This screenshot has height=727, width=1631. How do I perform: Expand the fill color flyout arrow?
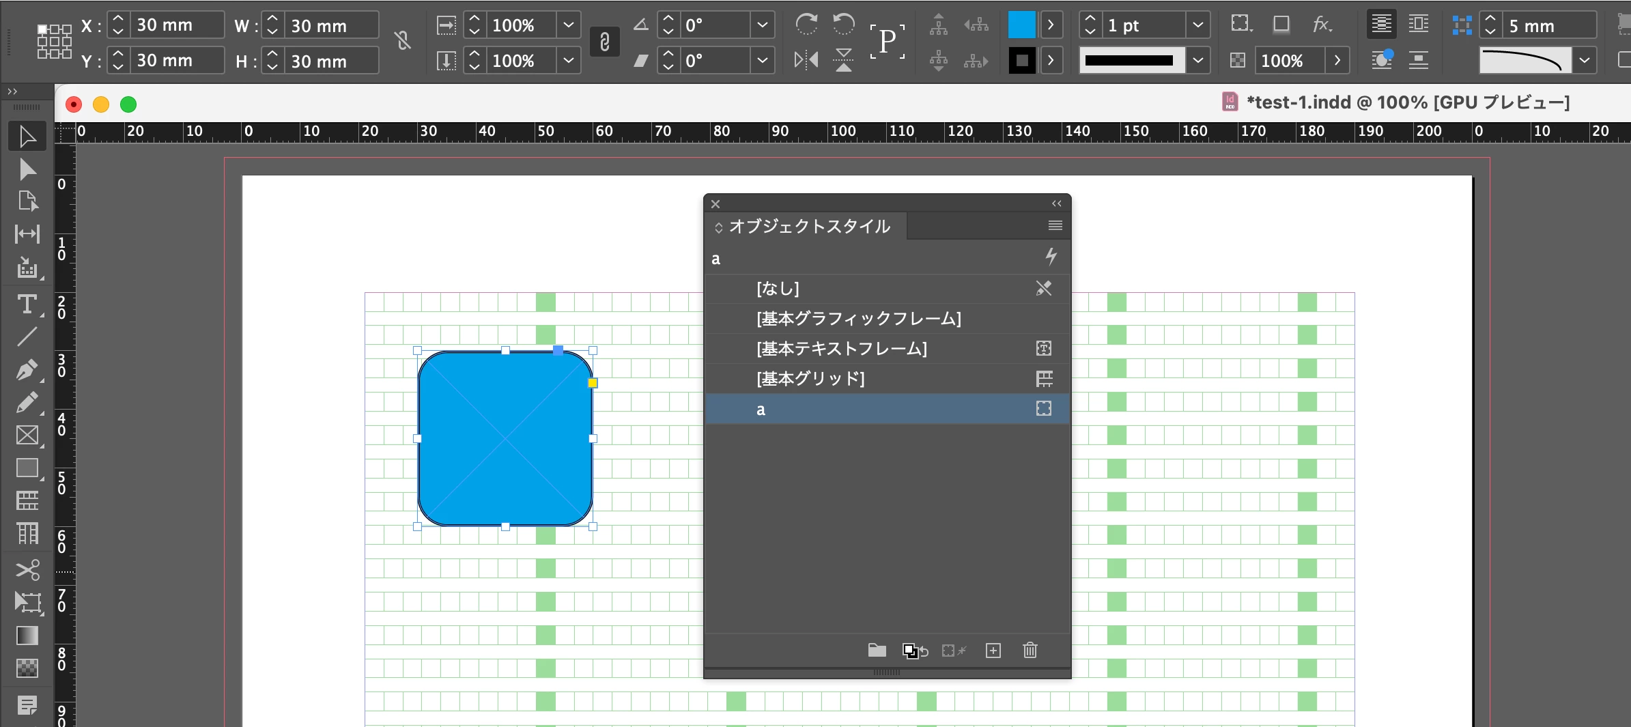(1051, 25)
